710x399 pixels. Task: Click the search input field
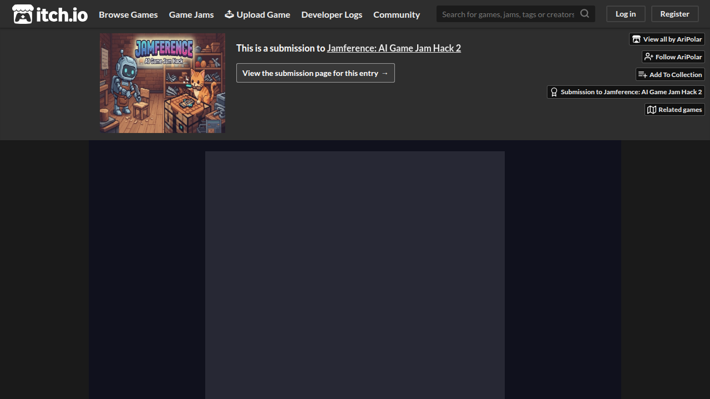coord(508,14)
